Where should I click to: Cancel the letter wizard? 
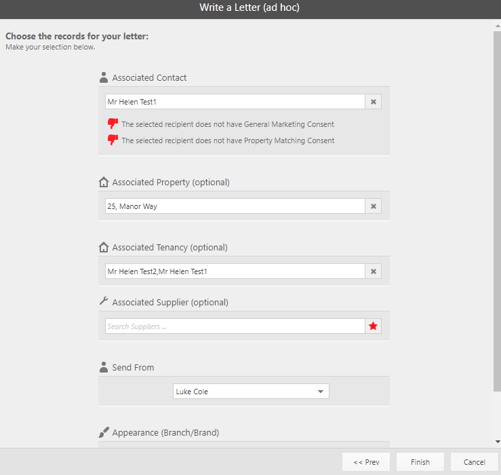click(x=475, y=462)
